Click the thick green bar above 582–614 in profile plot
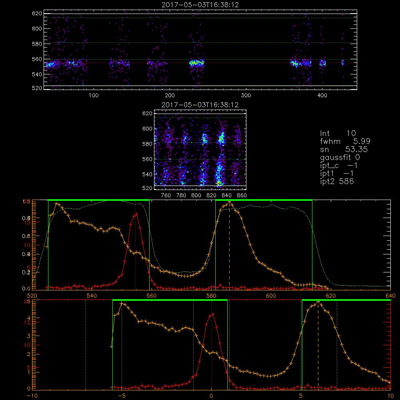This screenshot has width=400, height=400. pyautogui.click(x=264, y=200)
